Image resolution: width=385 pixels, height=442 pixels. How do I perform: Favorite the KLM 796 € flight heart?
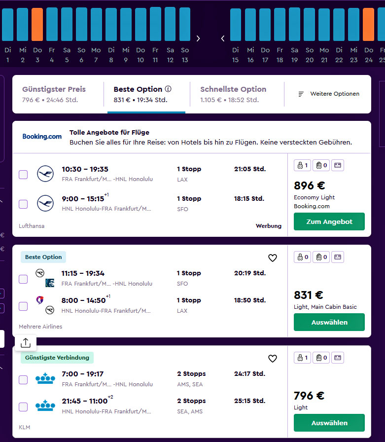tap(272, 359)
